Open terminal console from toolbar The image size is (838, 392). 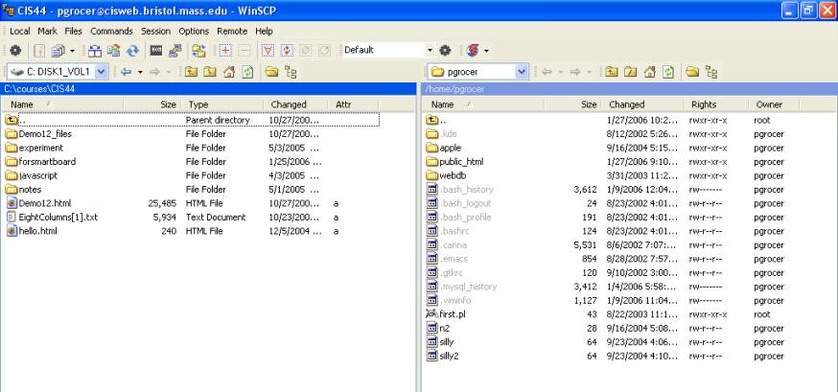point(155,50)
